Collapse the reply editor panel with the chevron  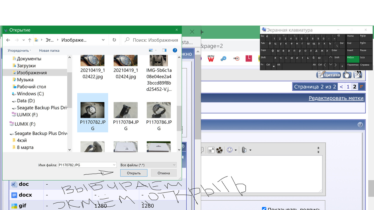click(x=360, y=125)
